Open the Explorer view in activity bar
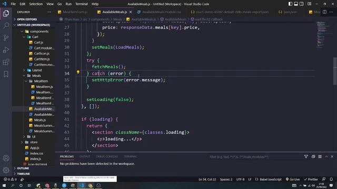 [x=6, y=13]
